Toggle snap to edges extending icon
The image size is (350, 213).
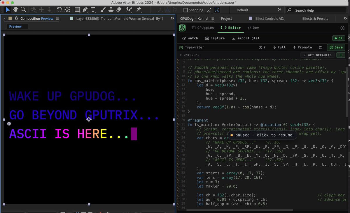pos(209,10)
